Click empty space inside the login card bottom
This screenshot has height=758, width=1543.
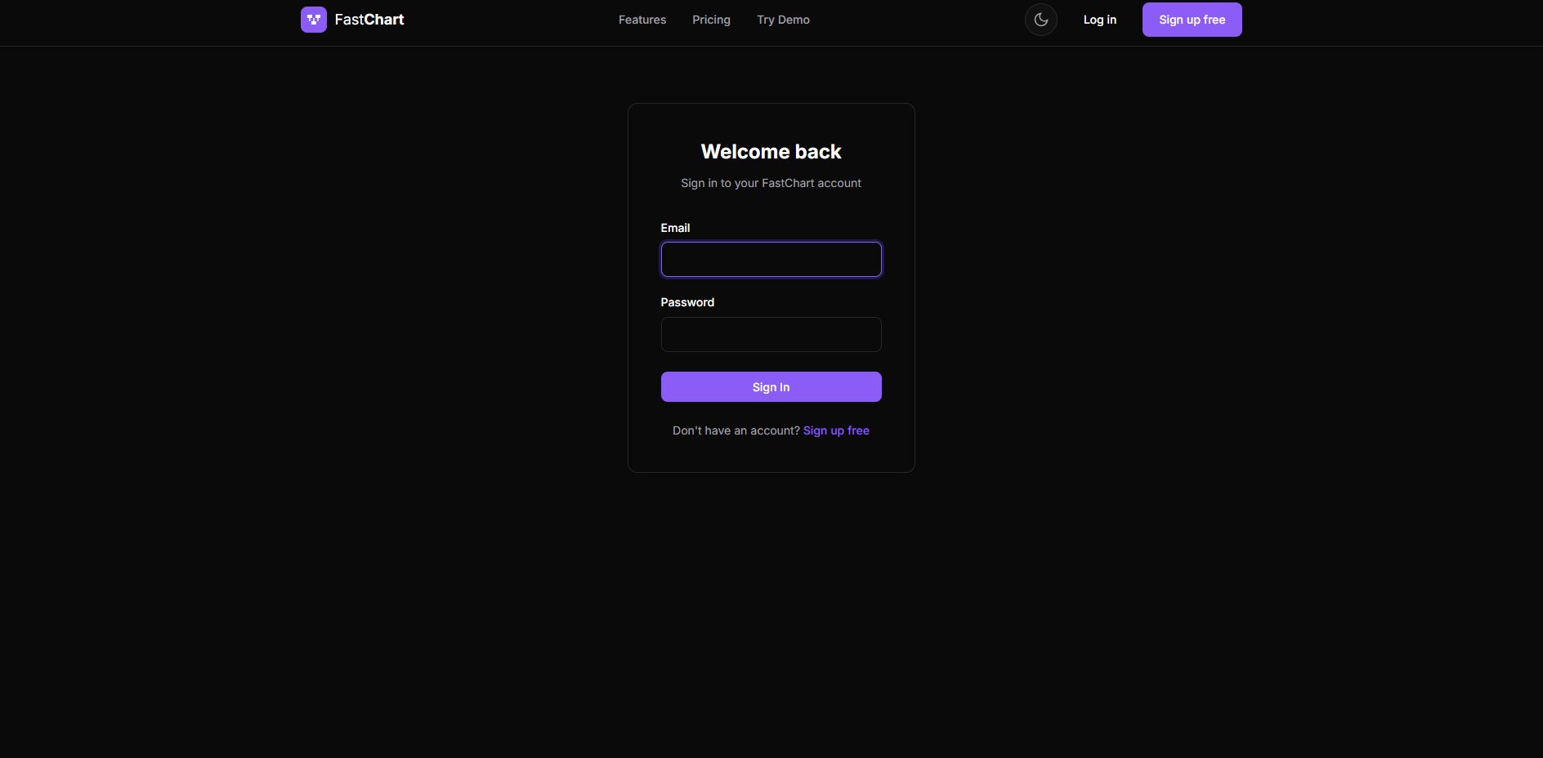pyautogui.click(x=771, y=456)
